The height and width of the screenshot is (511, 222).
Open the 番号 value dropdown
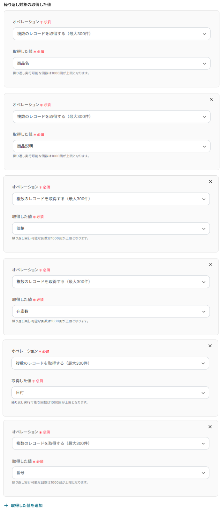(x=111, y=473)
